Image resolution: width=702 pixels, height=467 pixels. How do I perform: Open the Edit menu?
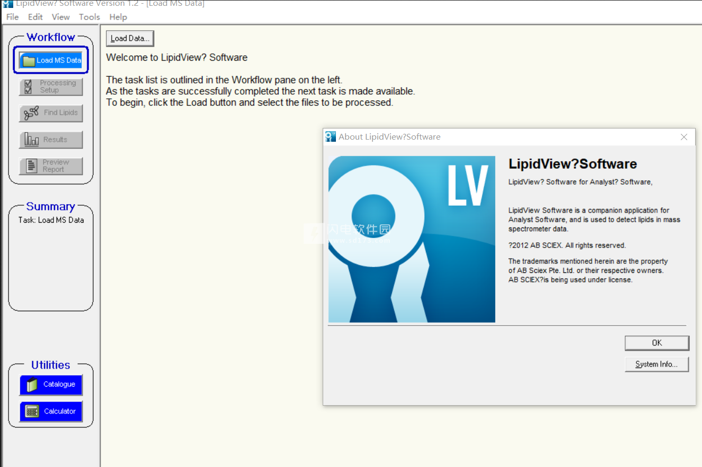35,17
